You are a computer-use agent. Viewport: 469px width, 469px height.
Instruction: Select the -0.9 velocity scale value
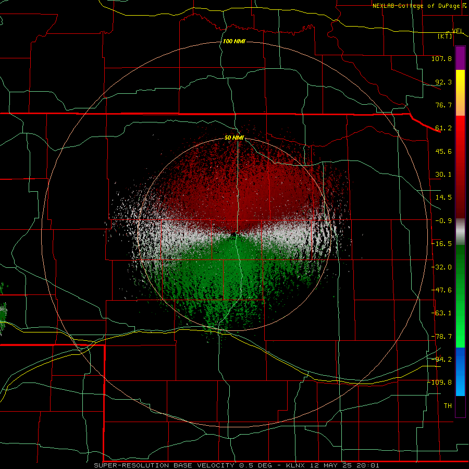tap(443, 221)
